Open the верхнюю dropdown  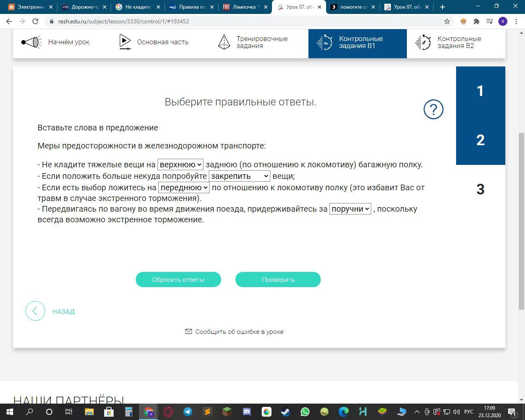point(180,164)
